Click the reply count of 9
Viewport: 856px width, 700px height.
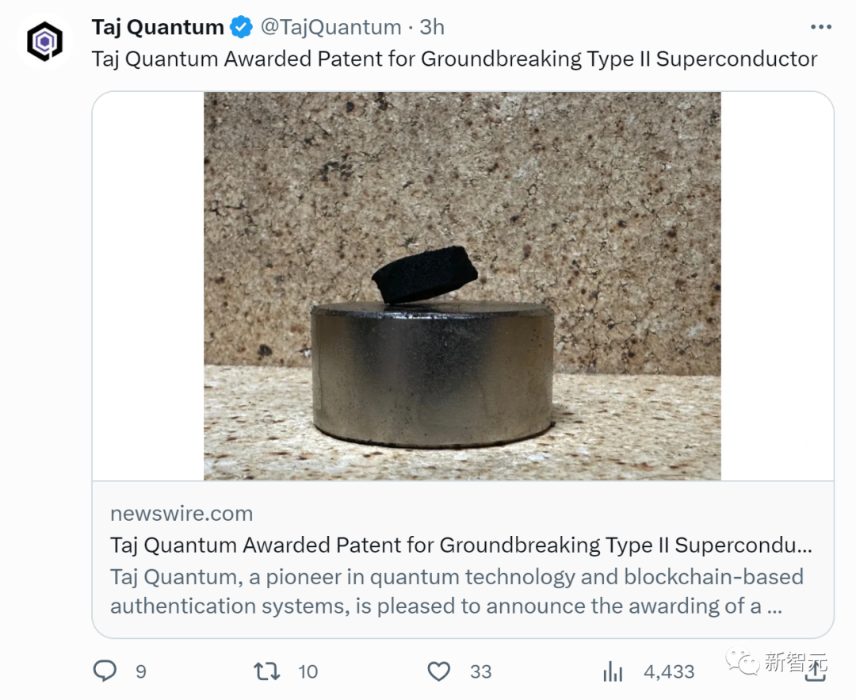(141, 671)
